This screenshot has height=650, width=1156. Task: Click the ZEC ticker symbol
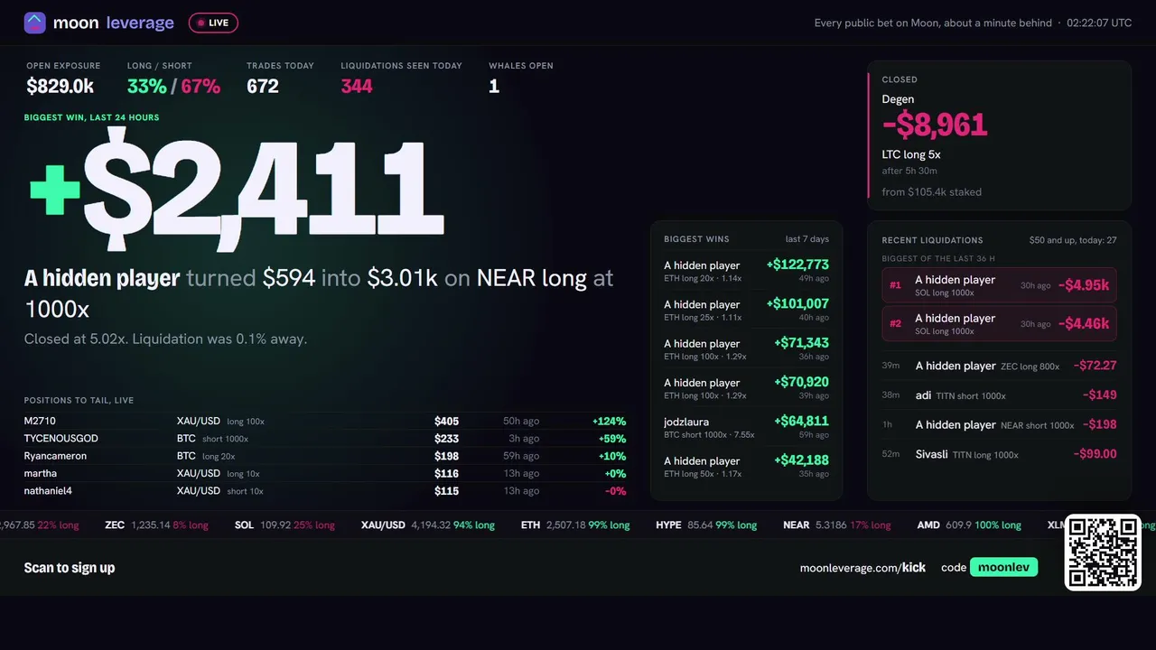point(115,525)
